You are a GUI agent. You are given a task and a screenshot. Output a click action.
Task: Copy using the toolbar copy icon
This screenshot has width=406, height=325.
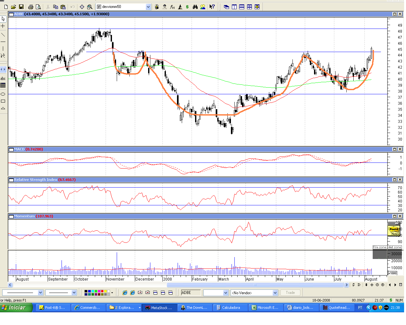tap(56, 7)
